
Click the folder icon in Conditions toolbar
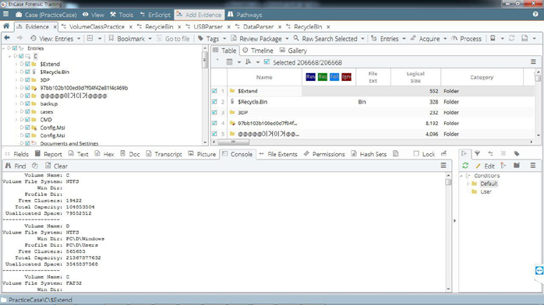(x=517, y=166)
